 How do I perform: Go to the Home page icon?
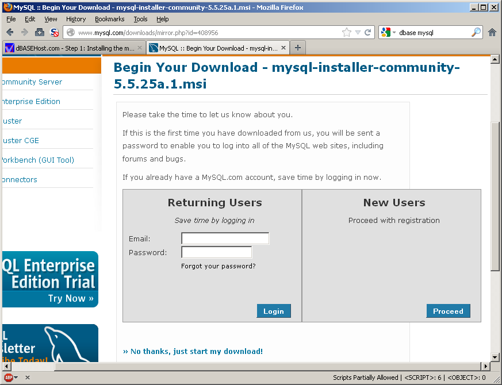[492, 32]
